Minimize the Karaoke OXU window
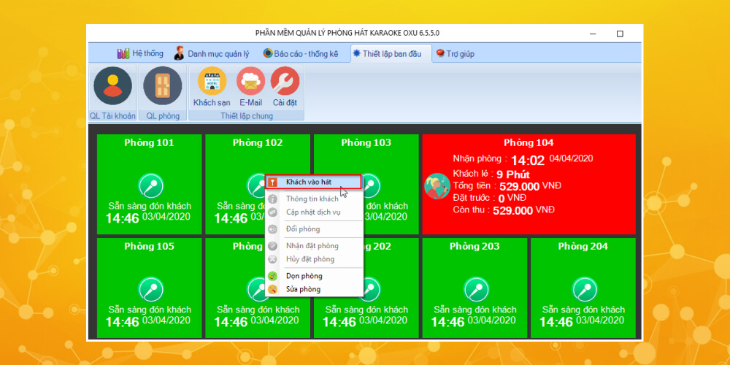This screenshot has width=730, height=365. tap(593, 34)
